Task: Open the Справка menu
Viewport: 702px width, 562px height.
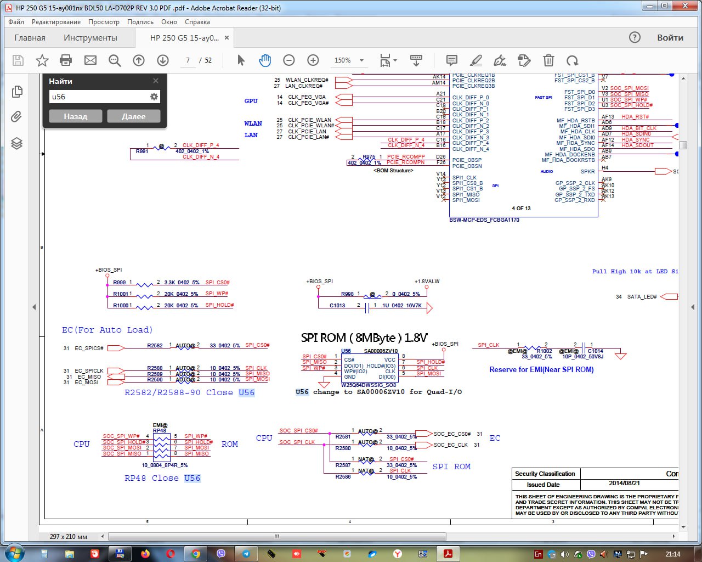Action: (x=197, y=22)
